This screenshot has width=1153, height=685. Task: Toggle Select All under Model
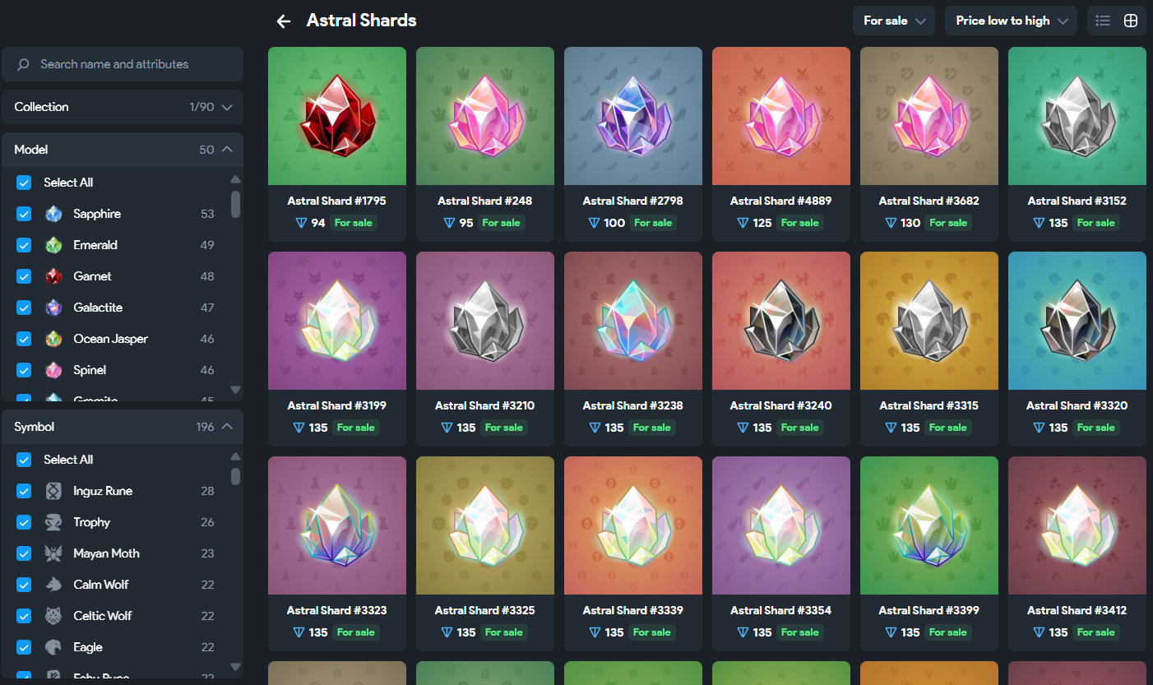24,183
